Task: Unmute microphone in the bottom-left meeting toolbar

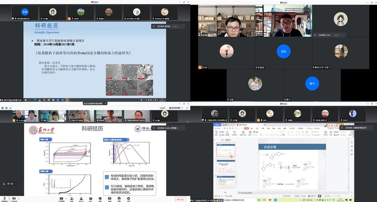Action: click(4, 199)
